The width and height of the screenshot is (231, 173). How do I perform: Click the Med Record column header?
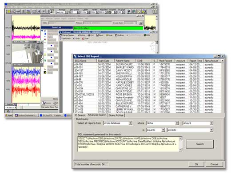[166, 61]
